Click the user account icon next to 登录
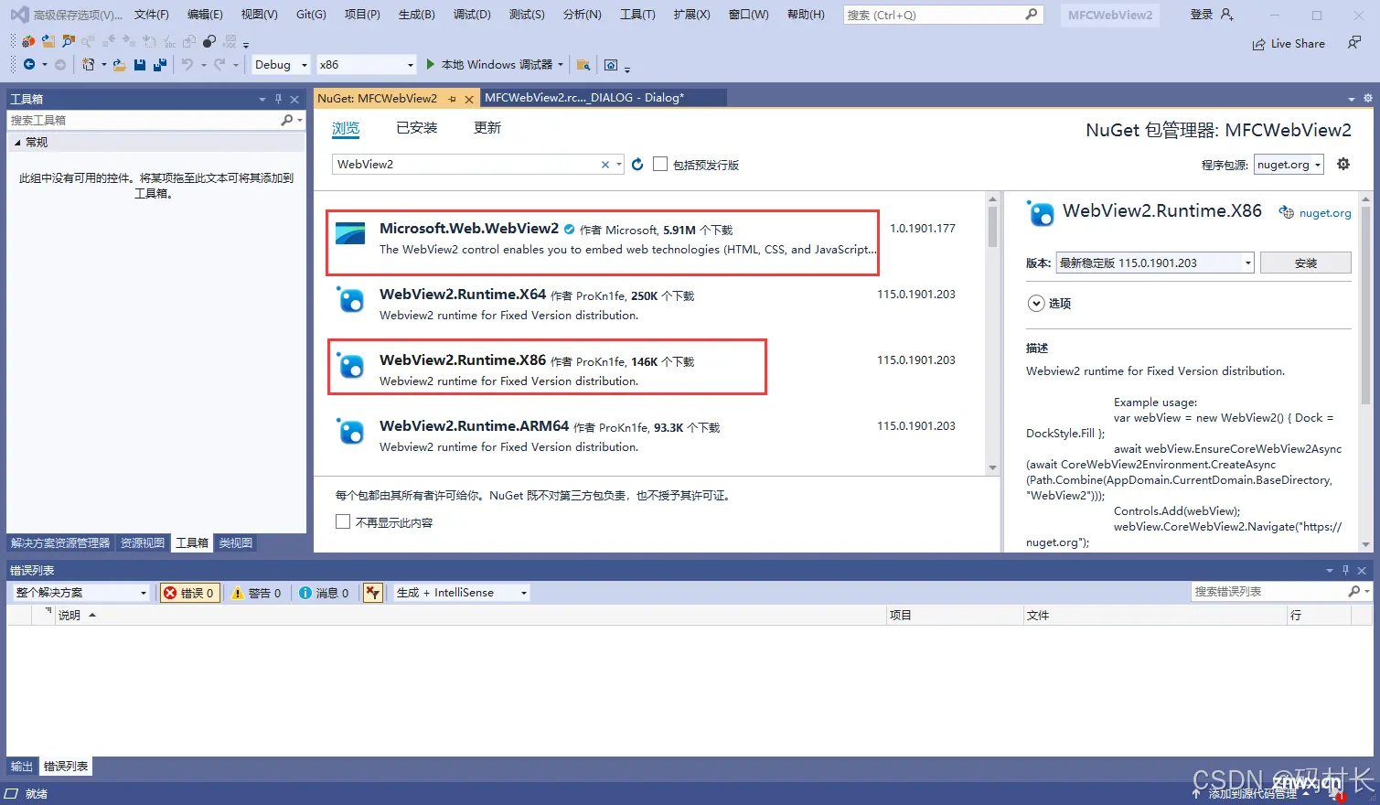 [x=1227, y=15]
